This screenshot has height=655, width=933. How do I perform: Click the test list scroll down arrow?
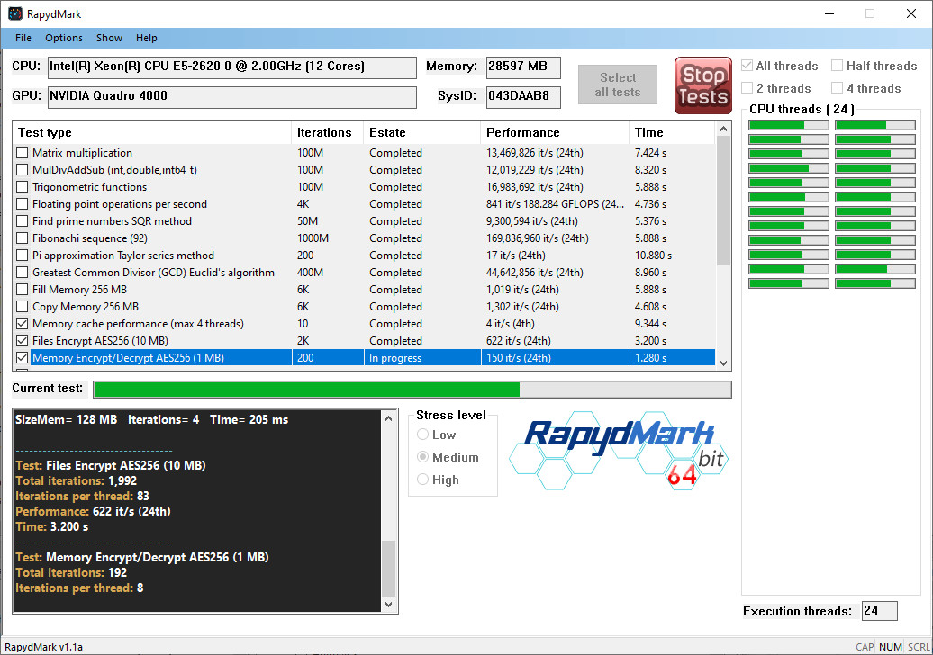723,363
